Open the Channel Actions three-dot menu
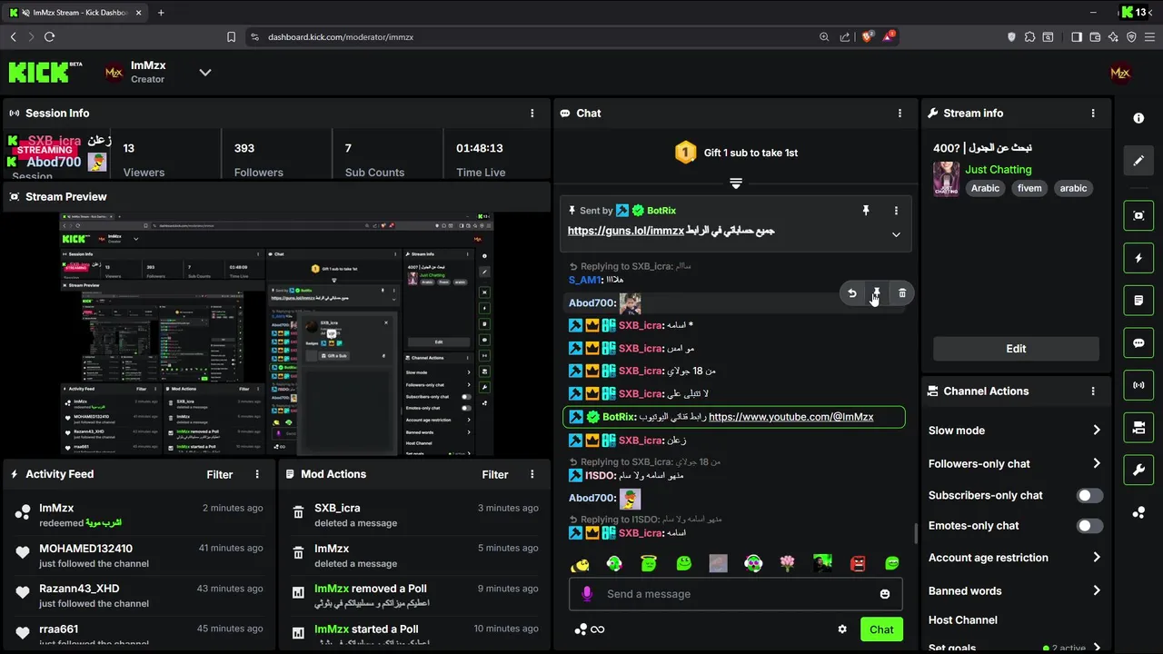1163x654 pixels. click(1093, 391)
